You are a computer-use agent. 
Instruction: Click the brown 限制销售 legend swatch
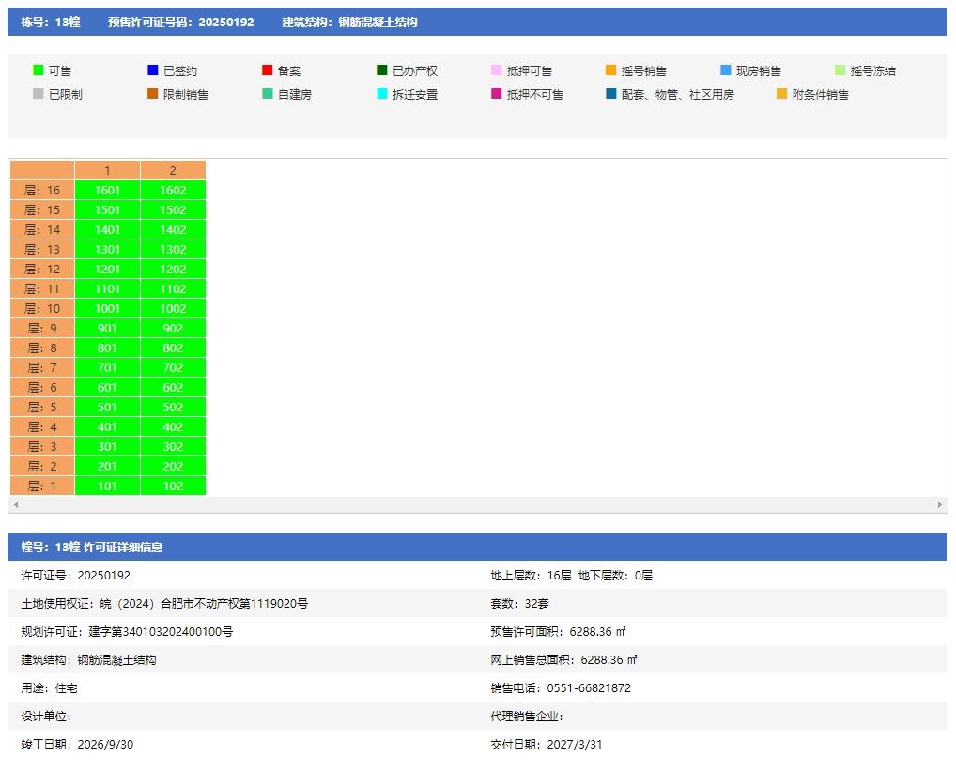[x=152, y=93]
